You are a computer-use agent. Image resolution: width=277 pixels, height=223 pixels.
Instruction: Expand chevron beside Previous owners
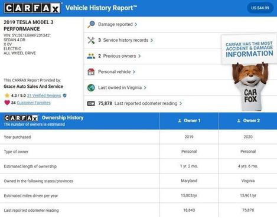click(139, 56)
